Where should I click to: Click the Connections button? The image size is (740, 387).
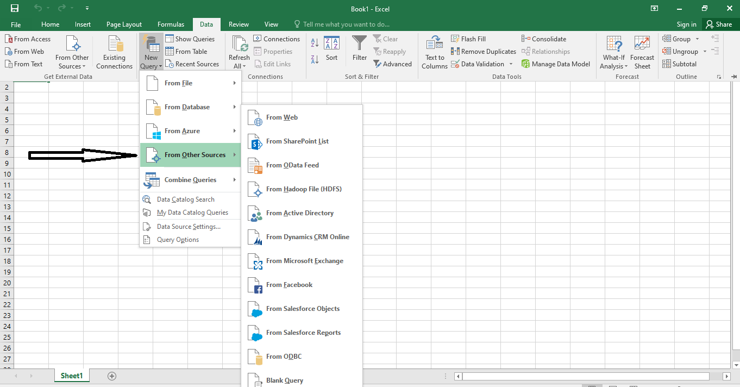point(277,39)
